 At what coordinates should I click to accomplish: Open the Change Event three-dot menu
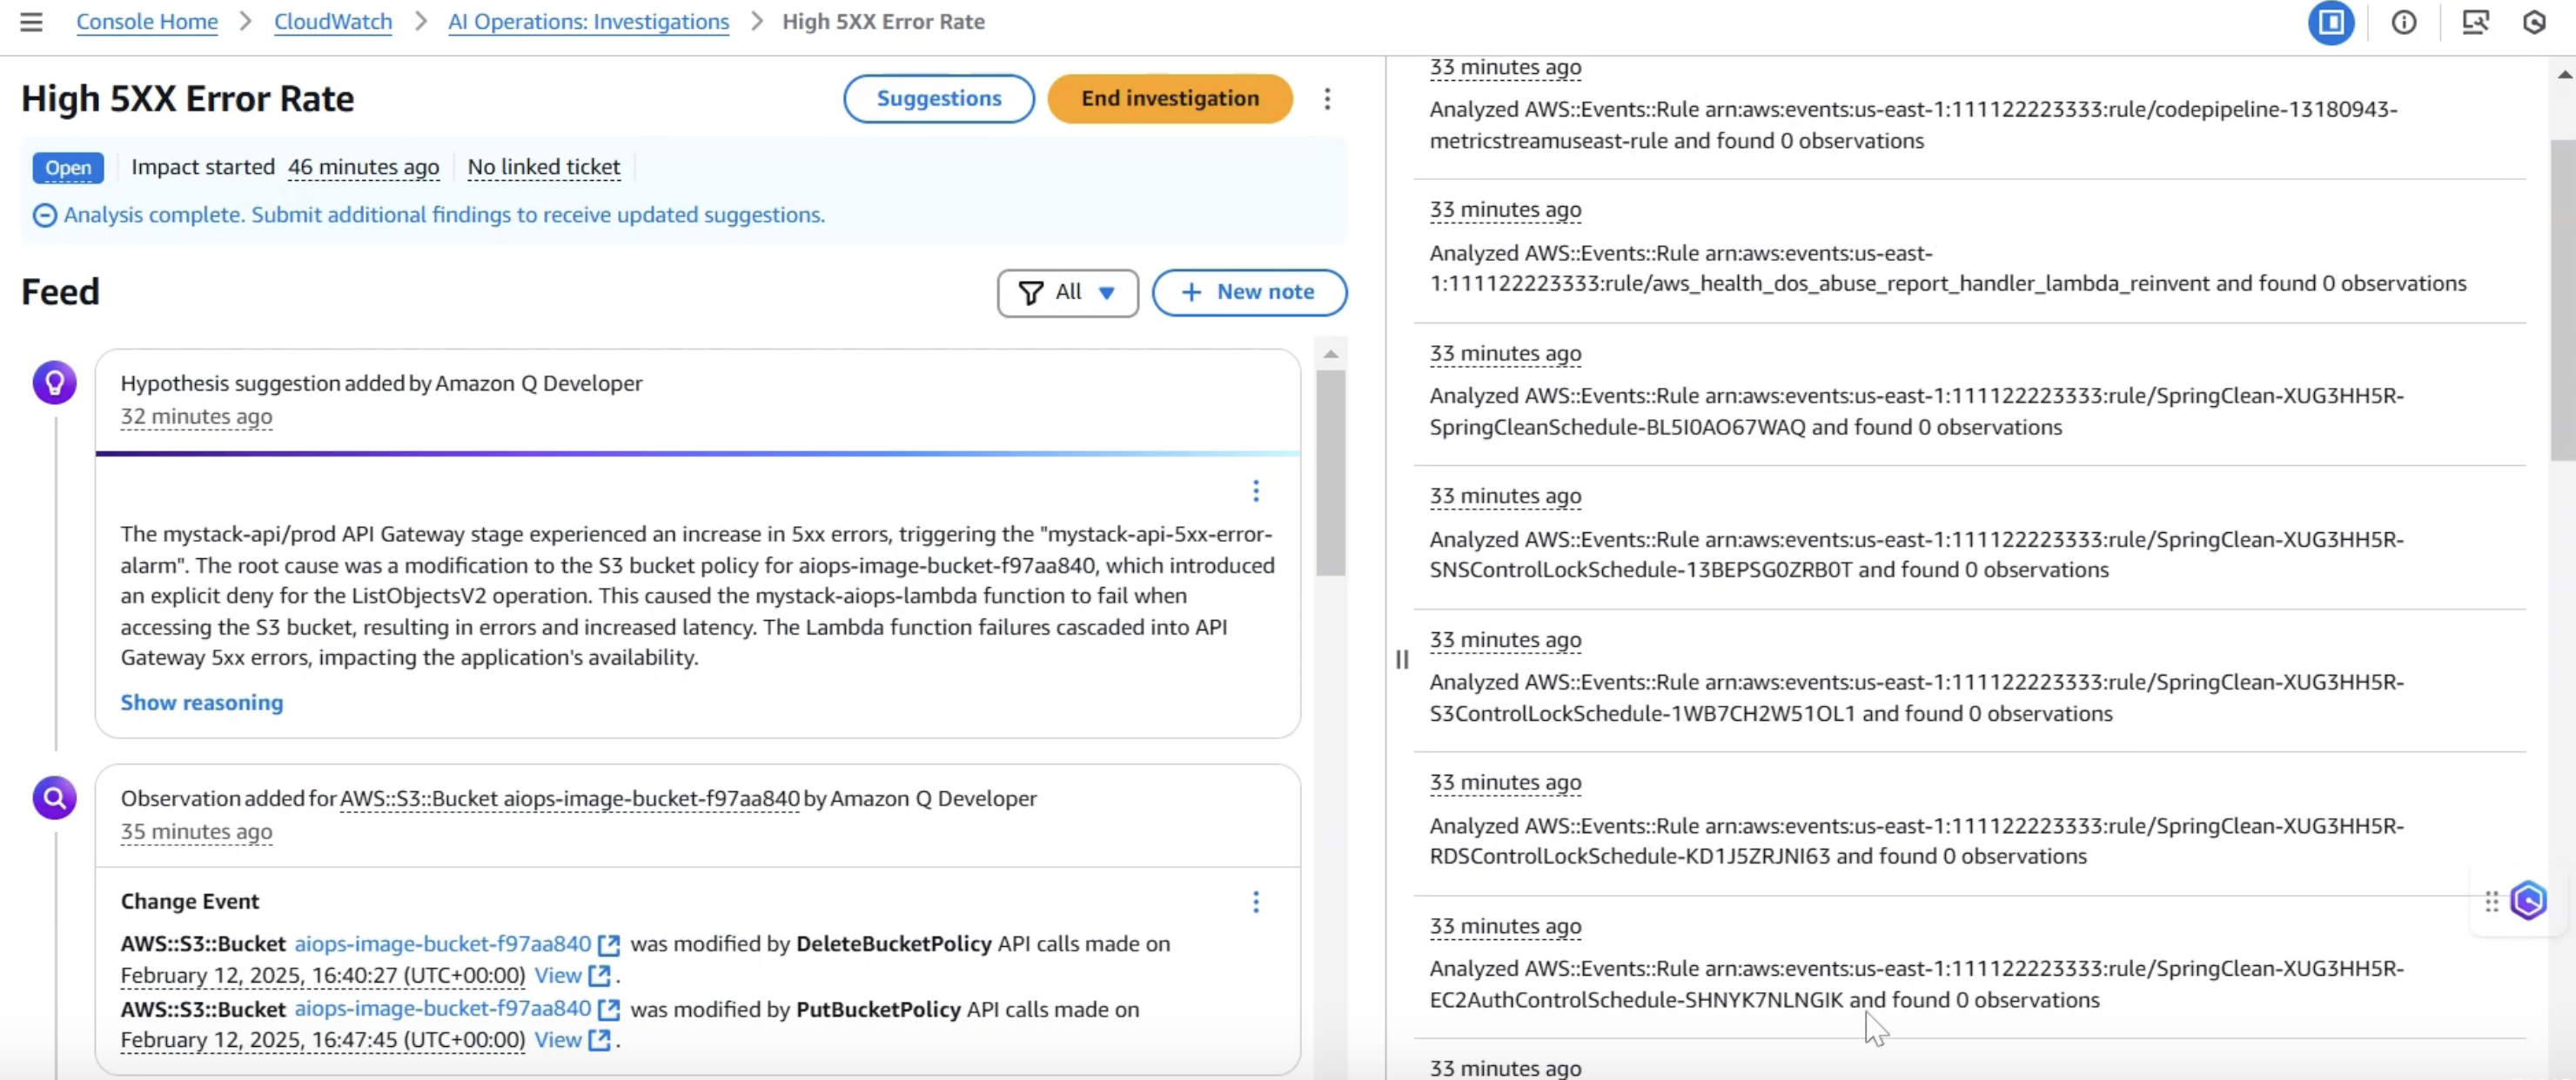[1256, 902]
